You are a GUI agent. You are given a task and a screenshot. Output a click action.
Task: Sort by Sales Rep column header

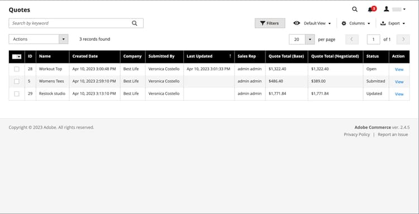(x=250, y=56)
